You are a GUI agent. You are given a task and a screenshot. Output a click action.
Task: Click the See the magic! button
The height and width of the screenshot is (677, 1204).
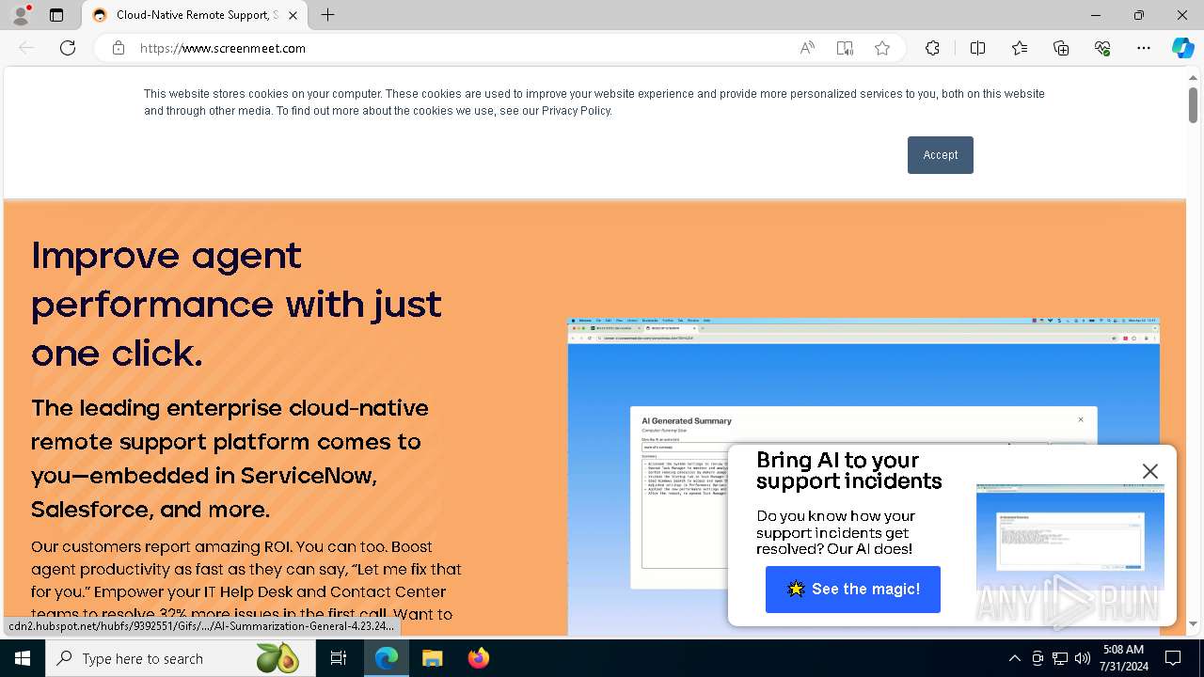coord(853,590)
